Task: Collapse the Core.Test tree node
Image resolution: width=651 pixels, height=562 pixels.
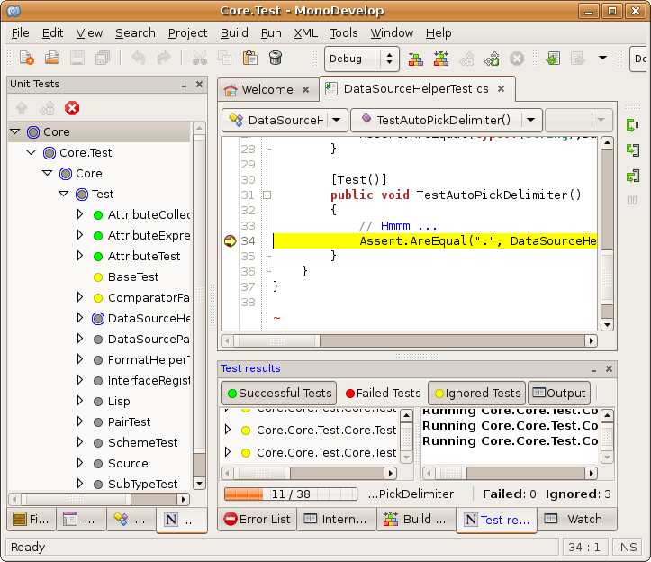Action: [32, 152]
